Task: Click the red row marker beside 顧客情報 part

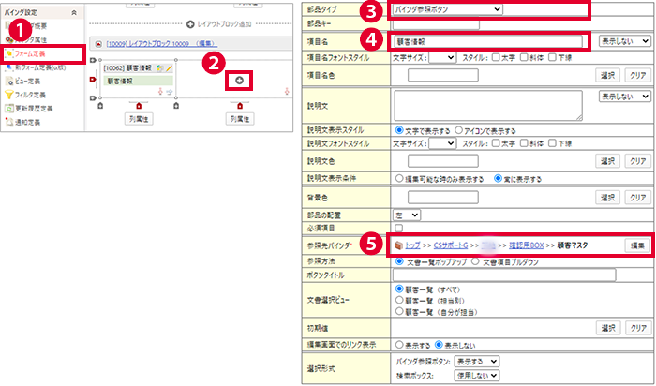Action: tap(94, 79)
